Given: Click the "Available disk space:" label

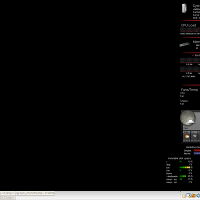Looking at the screenshot, I should tap(179, 158).
